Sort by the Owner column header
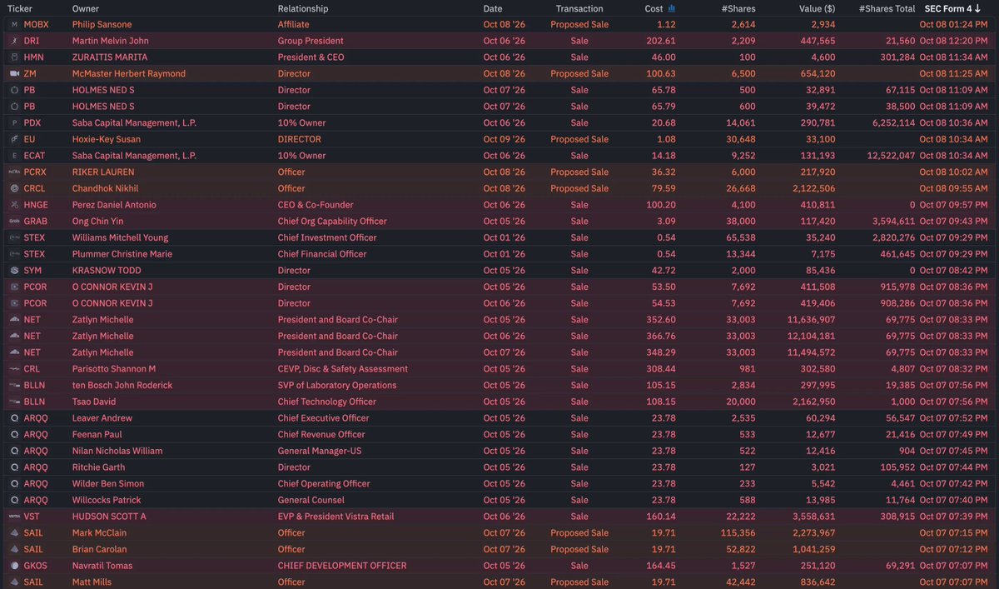Image resolution: width=999 pixels, height=589 pixels. [86, 8]
